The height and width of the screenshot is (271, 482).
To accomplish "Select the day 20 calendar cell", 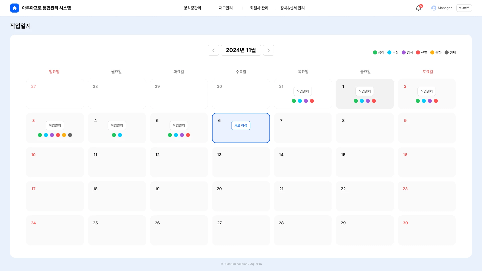I will [x=241, y=196].
